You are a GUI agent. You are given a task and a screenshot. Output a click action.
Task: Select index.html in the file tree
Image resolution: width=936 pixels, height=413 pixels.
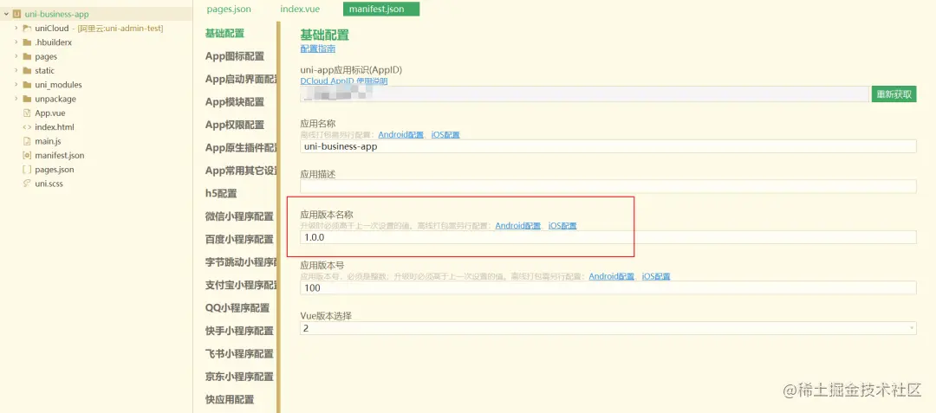[55, 127]
